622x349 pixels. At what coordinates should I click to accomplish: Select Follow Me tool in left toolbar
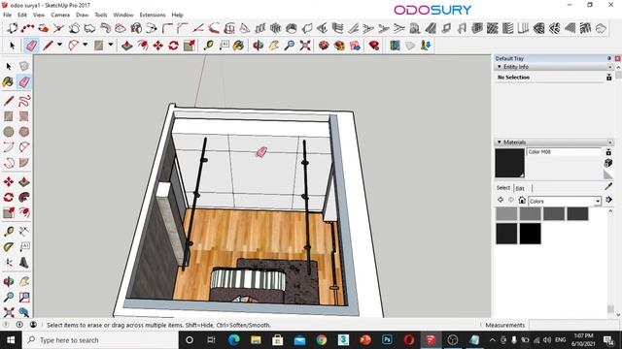[x=23, y=197]
